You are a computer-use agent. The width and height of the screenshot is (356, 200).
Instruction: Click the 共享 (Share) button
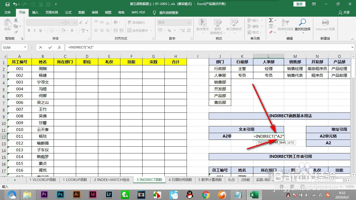(x=344, y=12)
